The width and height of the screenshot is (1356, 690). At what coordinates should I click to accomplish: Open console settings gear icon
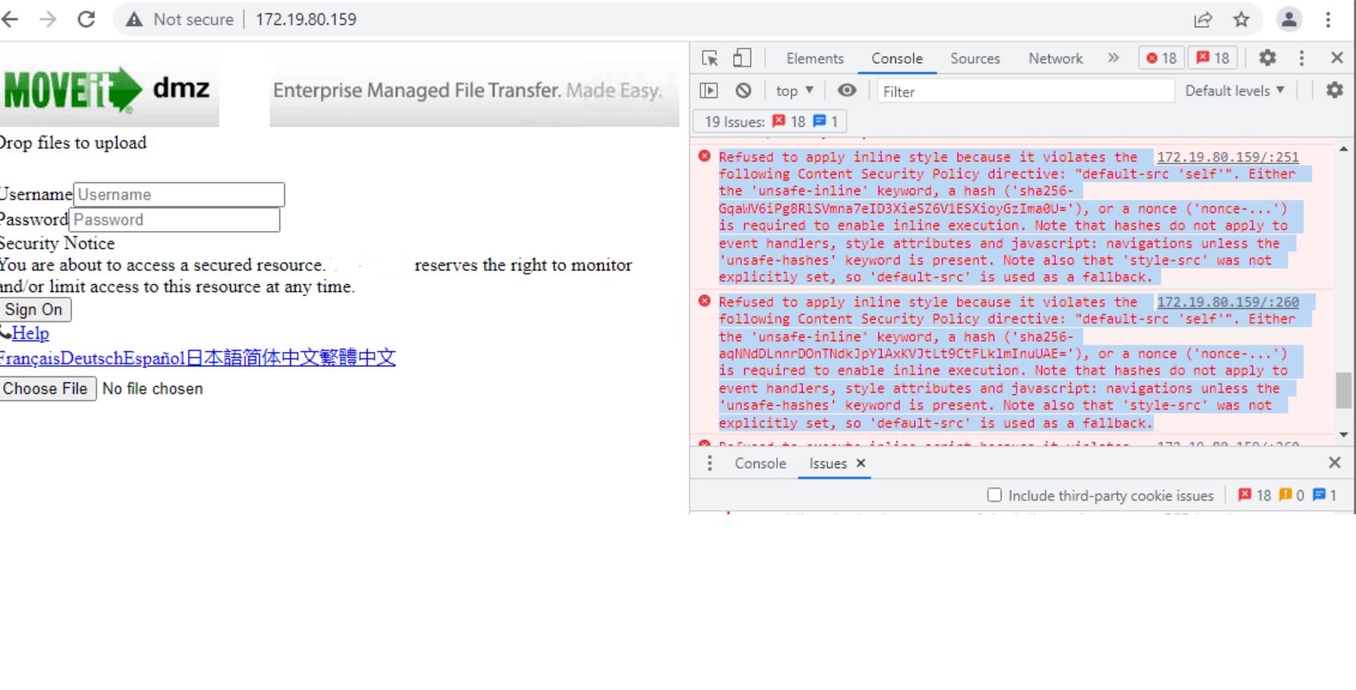tap(1334, 90)
